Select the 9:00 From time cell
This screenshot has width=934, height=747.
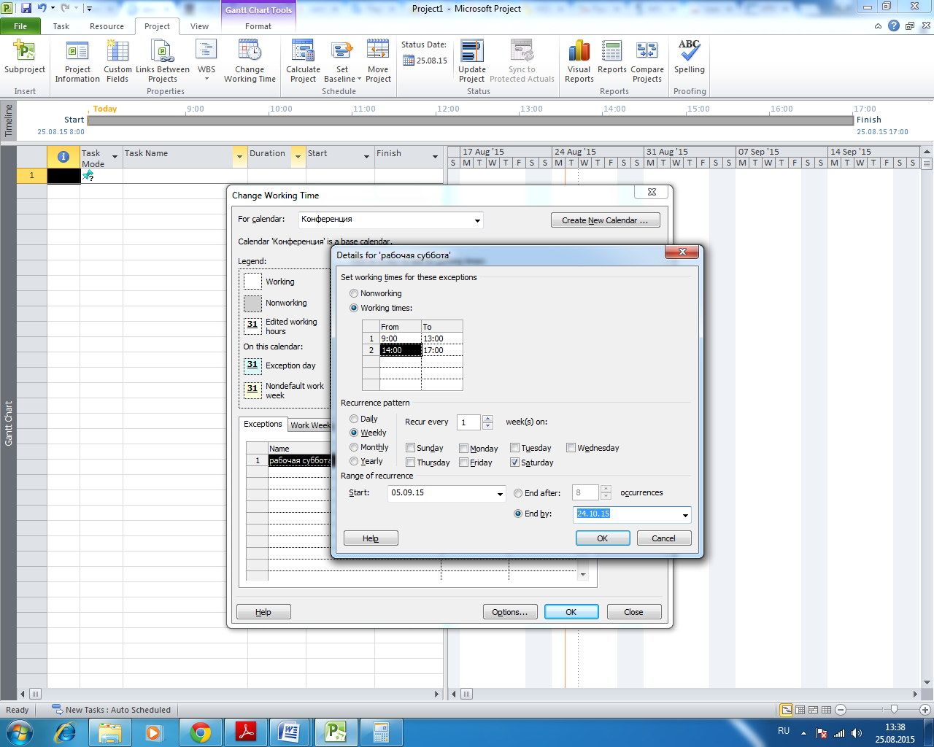(x=401, y=338)
